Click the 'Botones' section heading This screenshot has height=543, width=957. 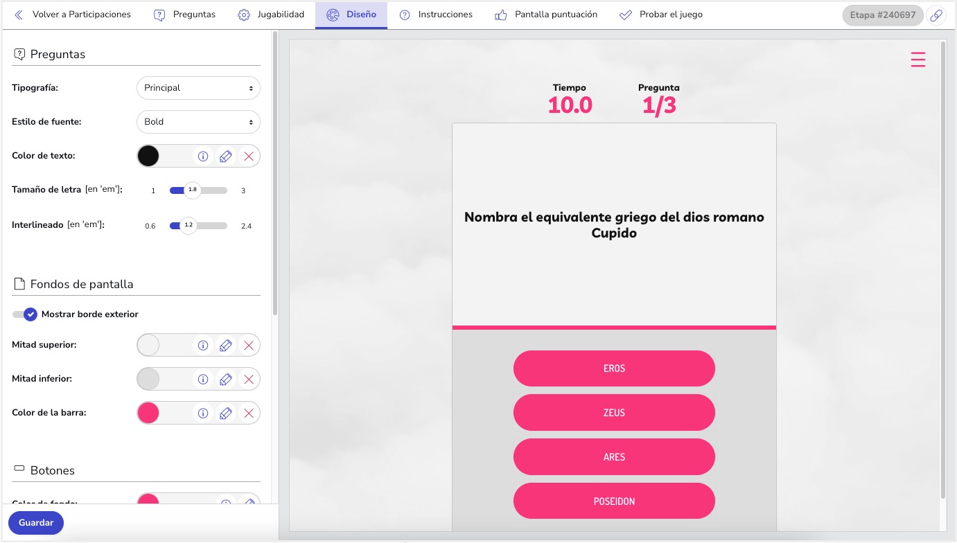[53, 470]
